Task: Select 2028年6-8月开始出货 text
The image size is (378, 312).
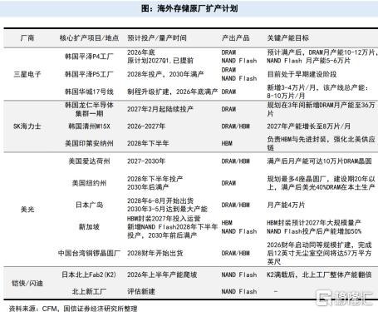Action: click(x=160, y=201)
